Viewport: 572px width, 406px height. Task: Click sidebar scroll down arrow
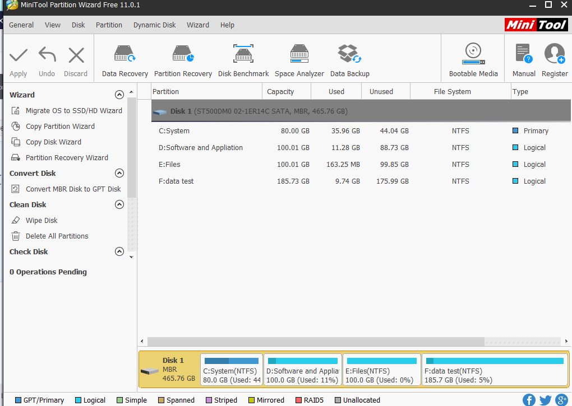(131, 257)
